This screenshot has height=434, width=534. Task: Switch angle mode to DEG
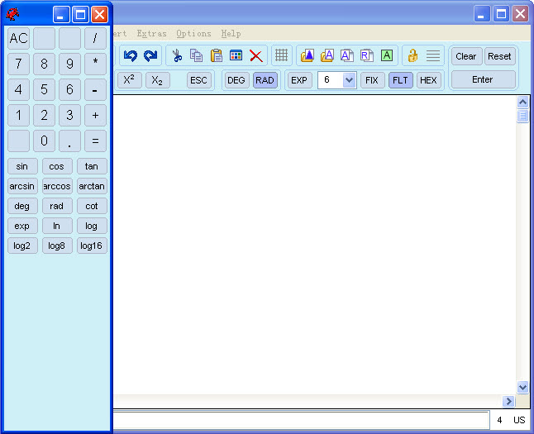(x=236, y=80)
